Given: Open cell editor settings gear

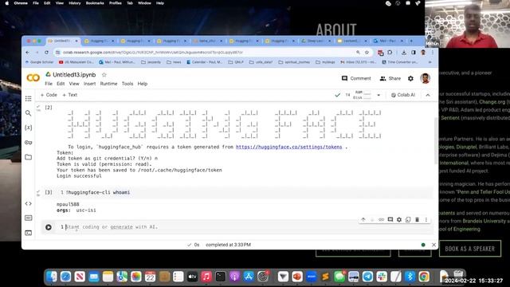Looking at the screenshot, I should [399, 220].
